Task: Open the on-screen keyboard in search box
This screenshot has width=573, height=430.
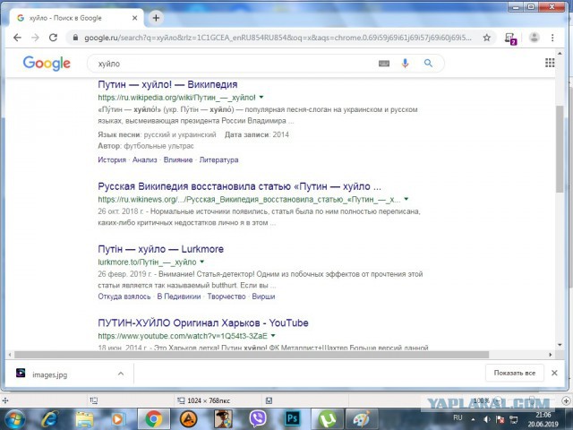Action: 384,64
